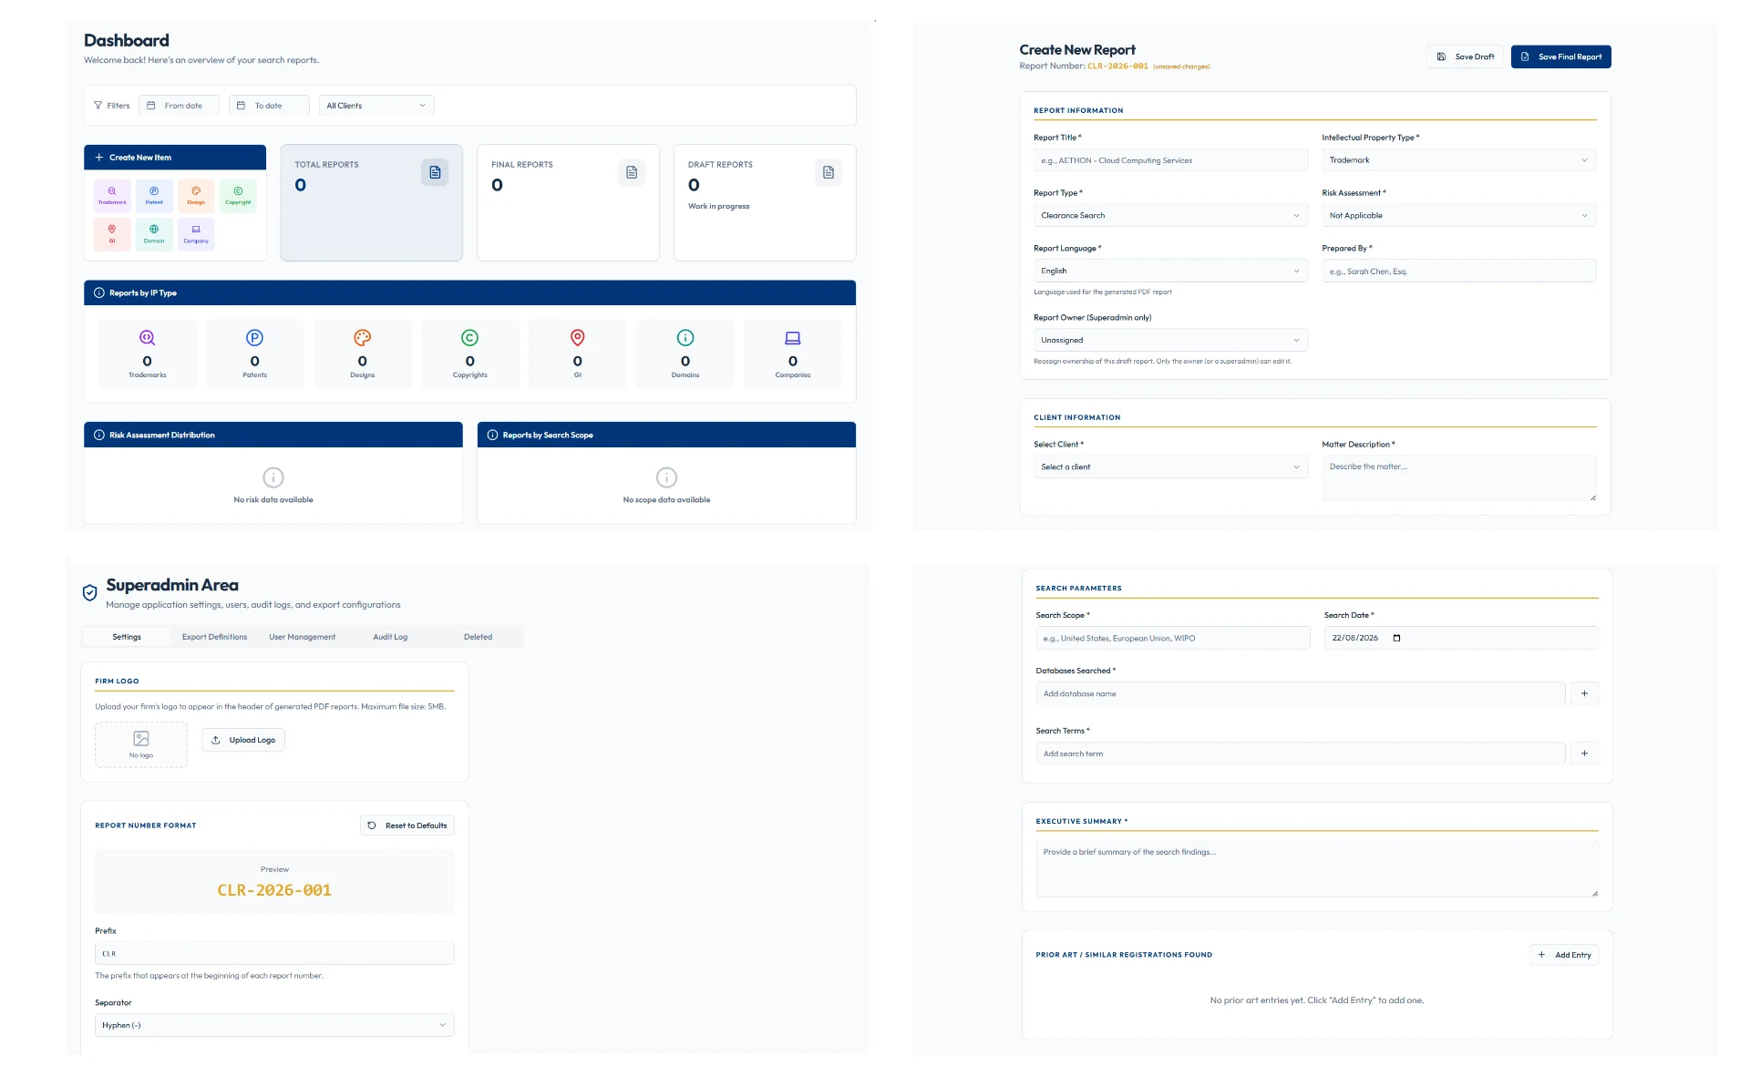Click the Upload Logo button
Viewport: 1750px width, 1087px height.
[x=243, y=740]
